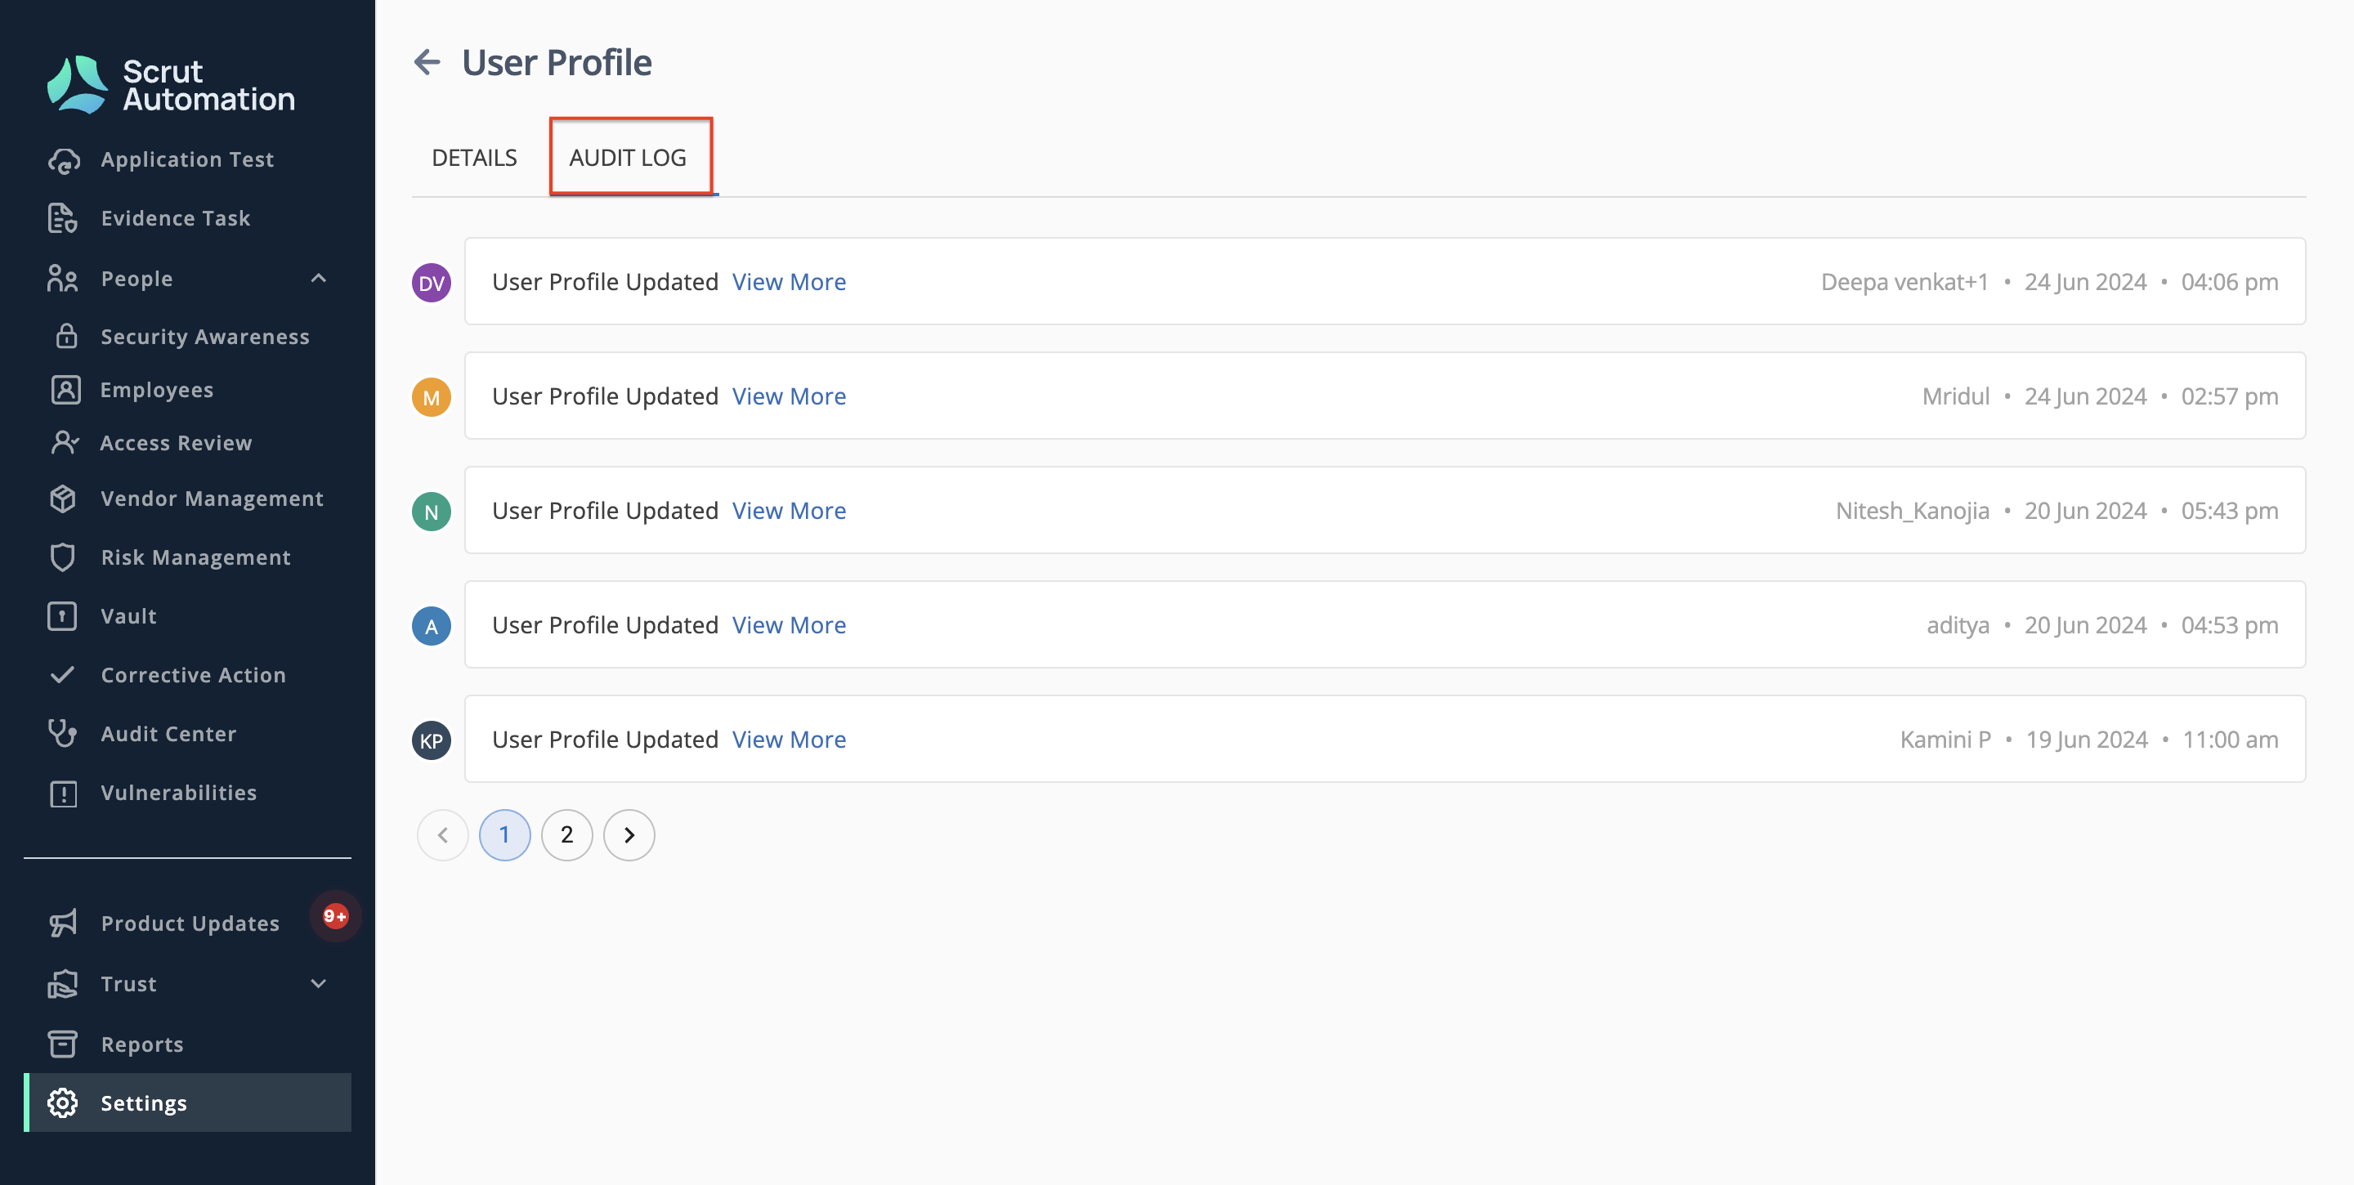Click the Evidence Task document icon
The image size is (2354, 1185).
[63, 218]
